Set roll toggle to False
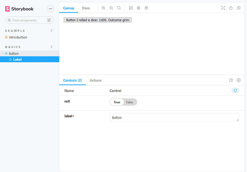247x172 pixels. point(130,102)
